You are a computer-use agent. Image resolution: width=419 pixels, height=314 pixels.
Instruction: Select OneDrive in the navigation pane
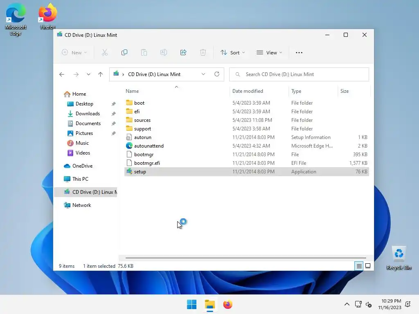[x=82, y=166]
